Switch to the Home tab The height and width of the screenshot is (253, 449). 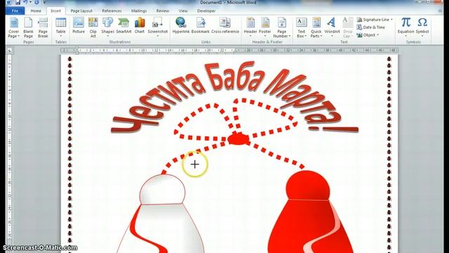[36, 11]
